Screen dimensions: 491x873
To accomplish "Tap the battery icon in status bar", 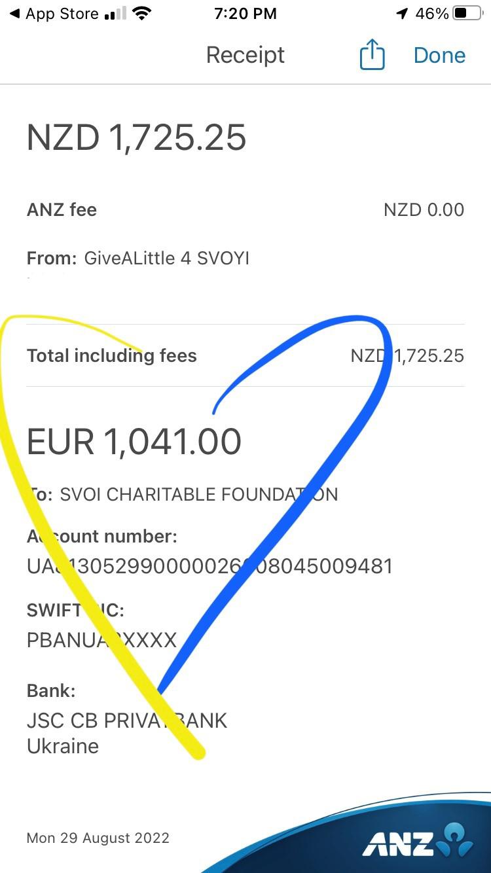I will [467, 14].
